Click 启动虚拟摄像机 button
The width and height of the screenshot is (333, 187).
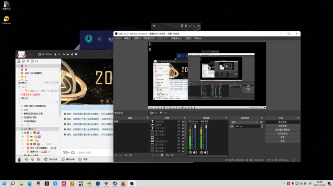(283, 130)
